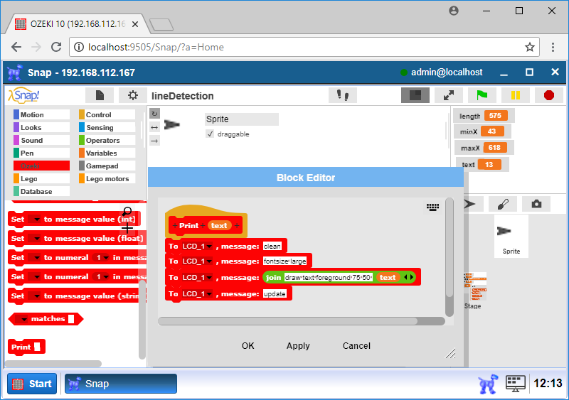Select the Pen palette category
Viewport: 569px width, 400px height.
(x=41, y=153)
